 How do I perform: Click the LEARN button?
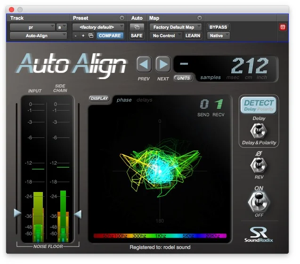193,36
